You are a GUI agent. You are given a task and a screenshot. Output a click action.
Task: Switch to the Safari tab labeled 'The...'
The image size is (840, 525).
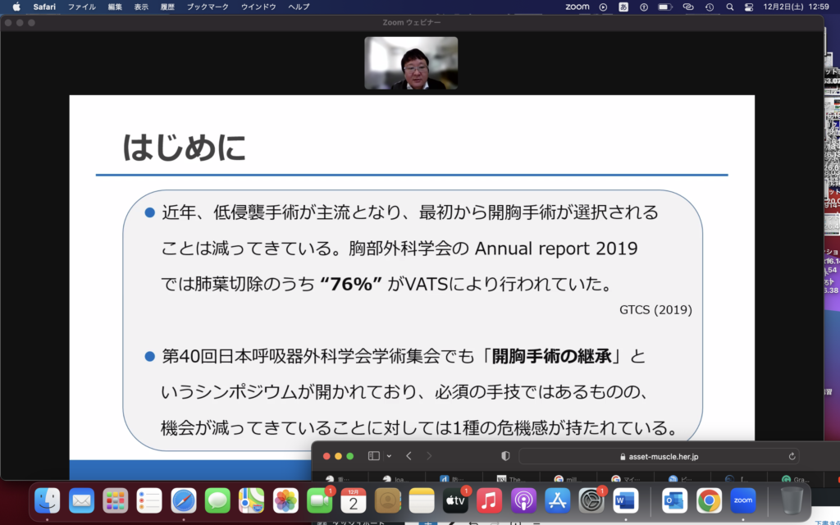(510, 478)
